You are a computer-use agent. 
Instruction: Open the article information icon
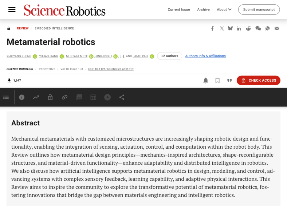click(22, 97)
